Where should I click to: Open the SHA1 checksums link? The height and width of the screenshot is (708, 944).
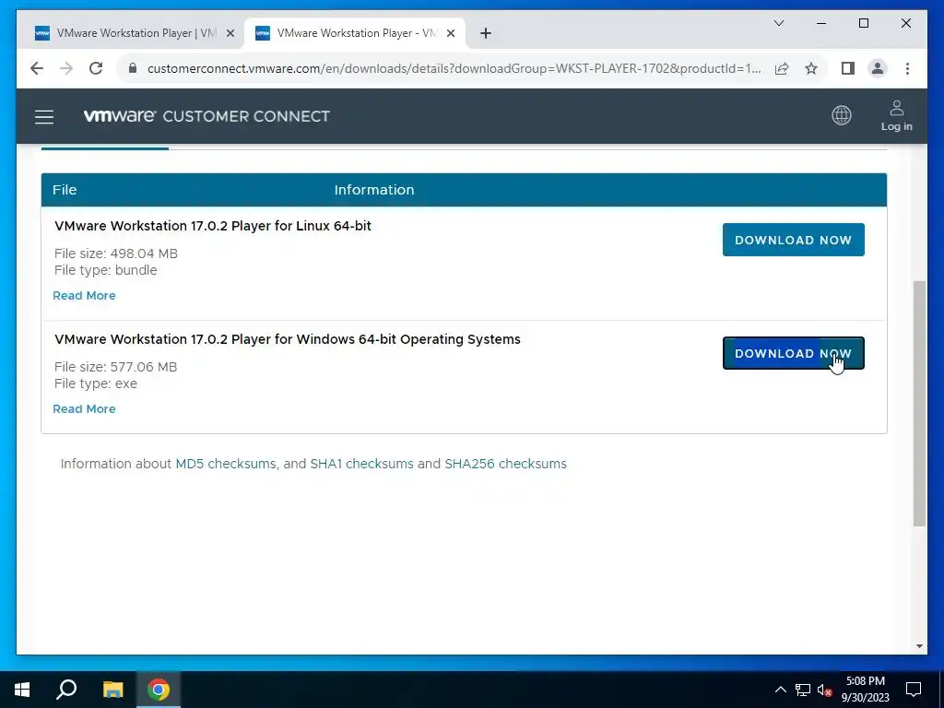coord(361,465)
